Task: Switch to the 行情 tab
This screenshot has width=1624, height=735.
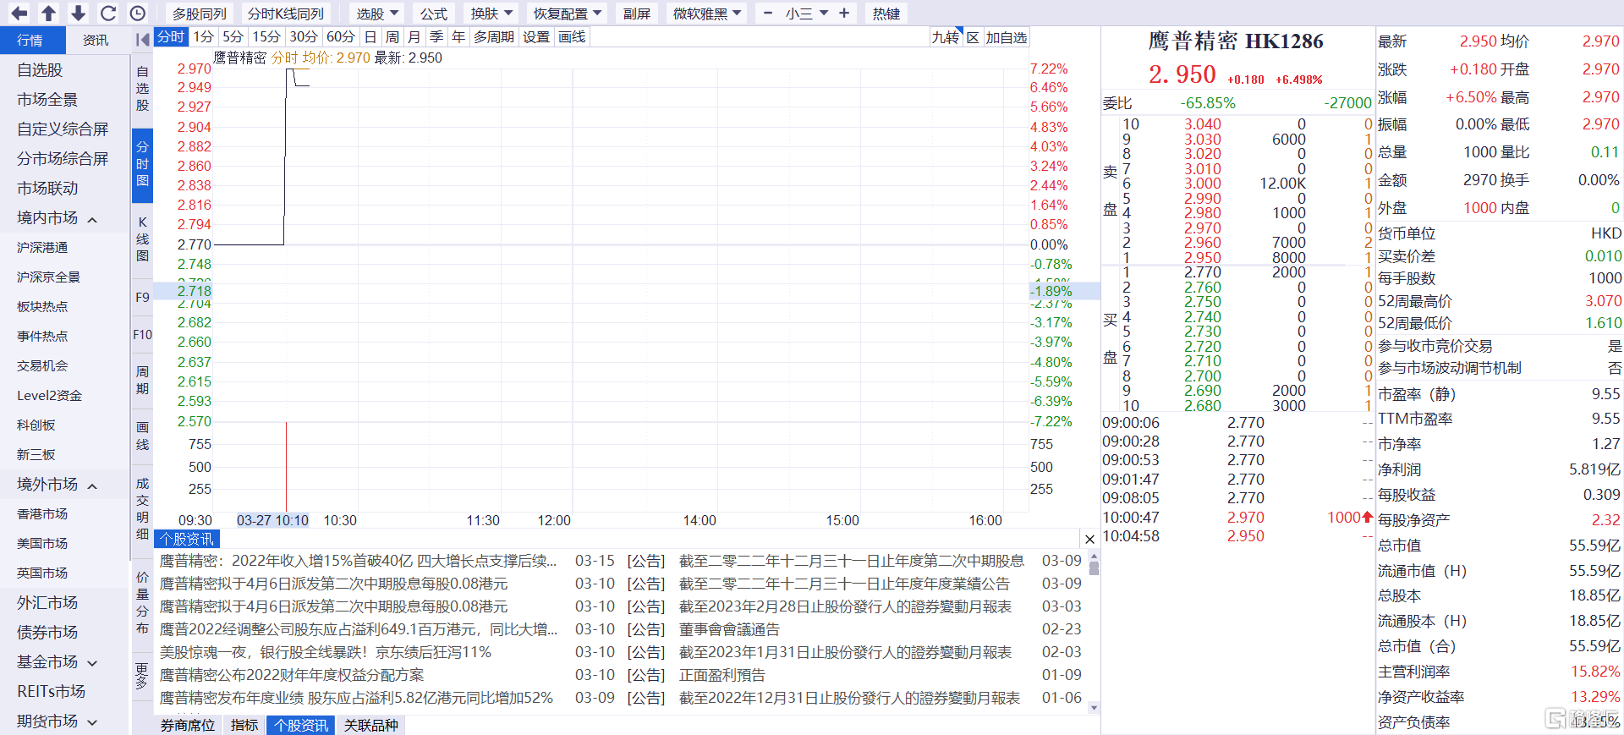Action: click(x=32, y=40)
